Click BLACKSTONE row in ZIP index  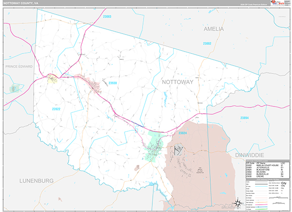coord(265,170)
